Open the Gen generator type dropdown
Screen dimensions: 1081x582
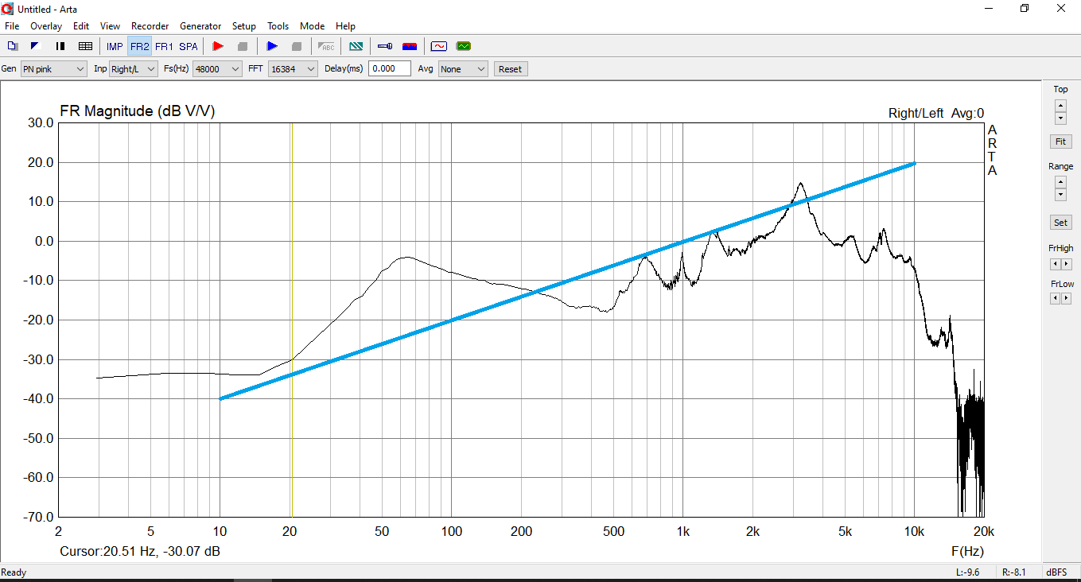[53, 69]
